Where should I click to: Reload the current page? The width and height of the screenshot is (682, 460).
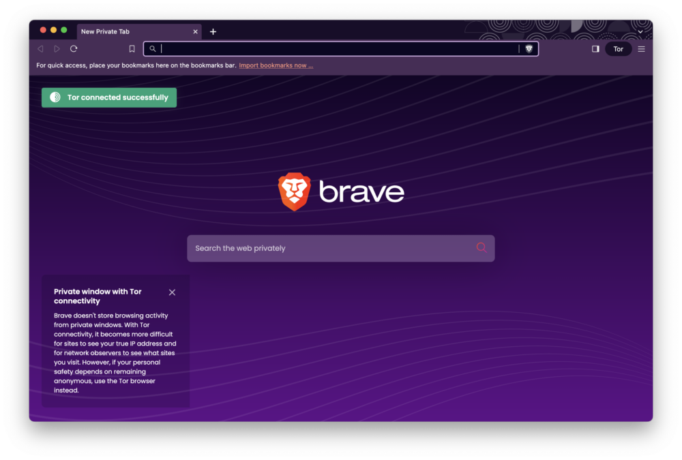[74, 48]
